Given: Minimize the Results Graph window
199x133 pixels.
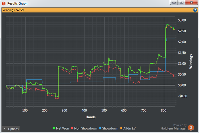Looking at the screenshot, I should click(x=174, y=2).
